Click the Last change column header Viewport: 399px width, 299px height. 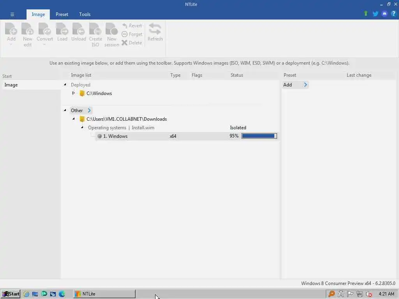pos(359,75)
